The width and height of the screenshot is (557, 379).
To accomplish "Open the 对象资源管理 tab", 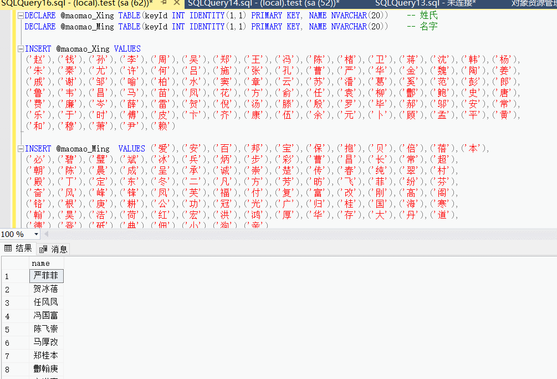I will [x=534, y=3].
